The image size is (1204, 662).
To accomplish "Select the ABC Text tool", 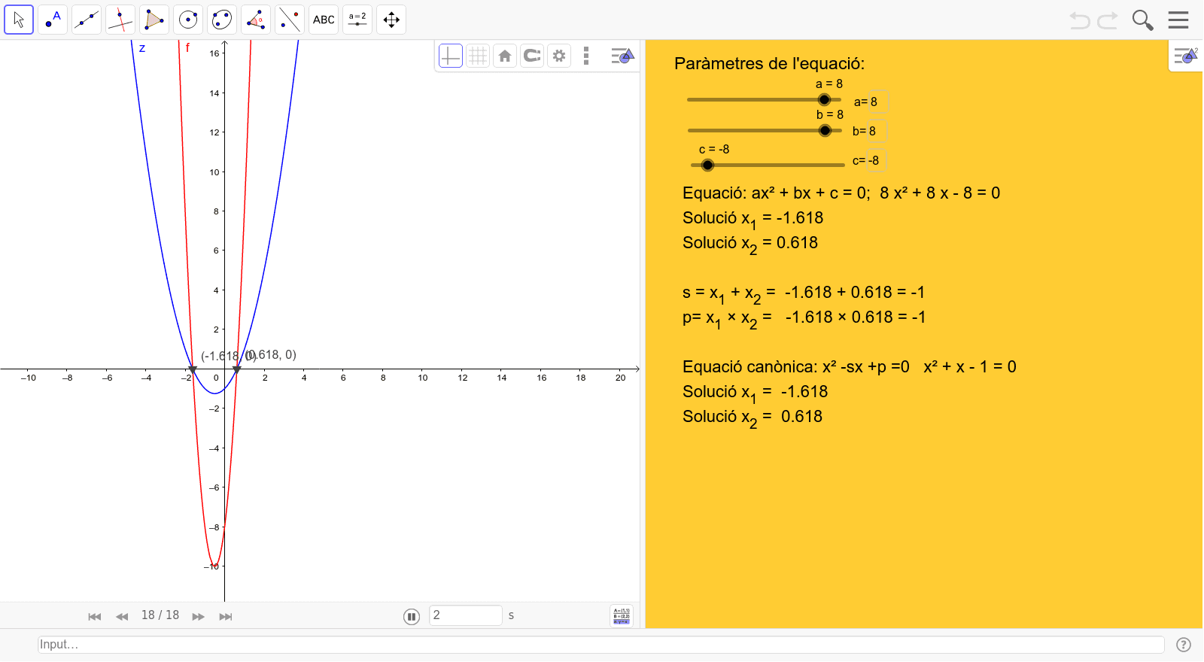I will (324, 20).
